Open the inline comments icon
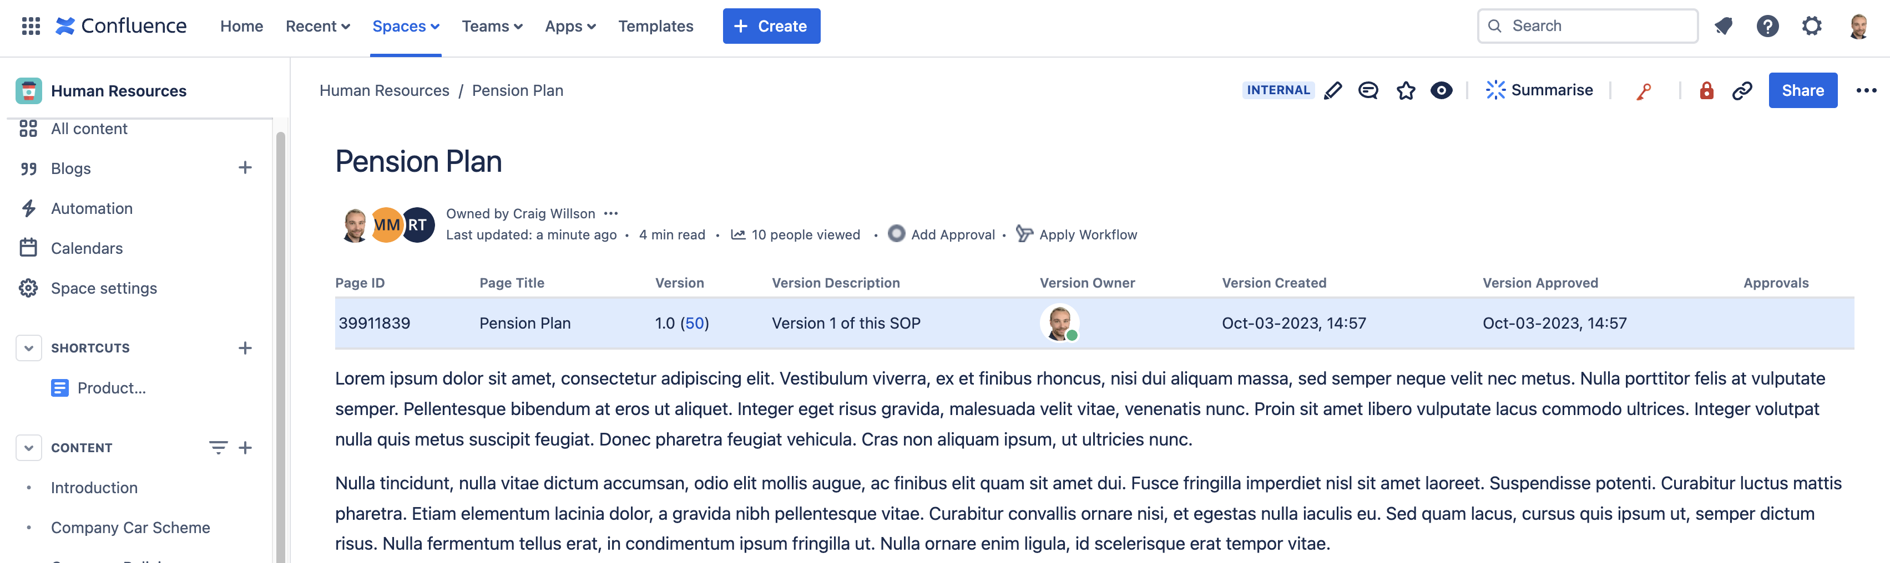 (x=1368, y=90)
